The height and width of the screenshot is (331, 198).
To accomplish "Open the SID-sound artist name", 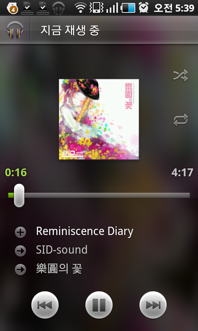I will [x=61, y=250].
